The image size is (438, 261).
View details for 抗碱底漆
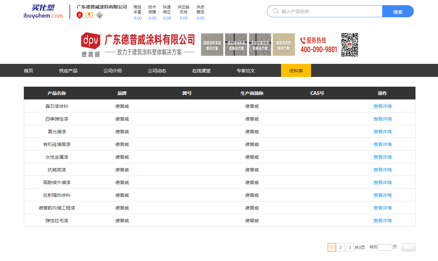click(383, 170)
